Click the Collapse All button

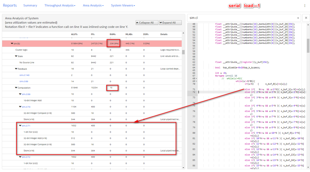[147, 23]
